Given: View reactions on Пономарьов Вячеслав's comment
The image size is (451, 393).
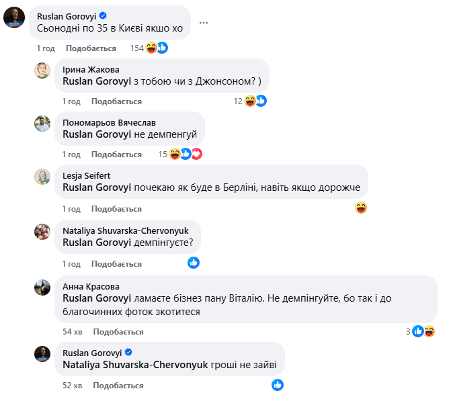Looking at the screenshot, I should coord(185,154).
